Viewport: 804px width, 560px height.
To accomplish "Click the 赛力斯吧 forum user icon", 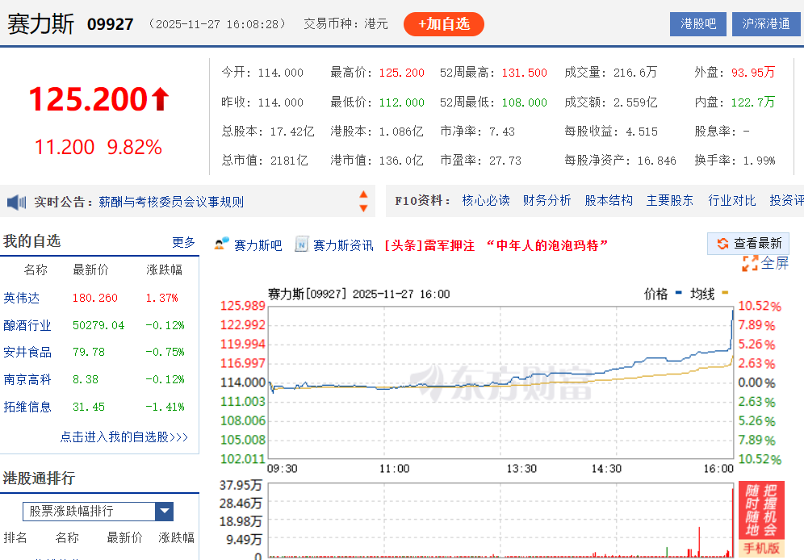I will (x=221, y=244).
